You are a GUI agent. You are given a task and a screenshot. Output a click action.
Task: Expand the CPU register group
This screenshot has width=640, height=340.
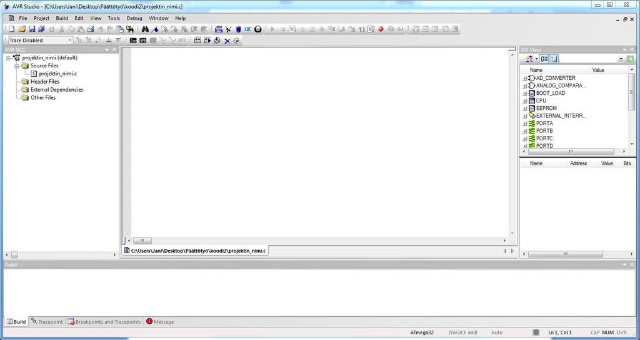pyautogui.click(x=525, y=100)
